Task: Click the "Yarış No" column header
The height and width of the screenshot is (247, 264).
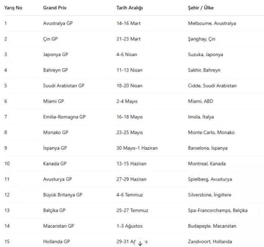Action: (x=13, y=8)
